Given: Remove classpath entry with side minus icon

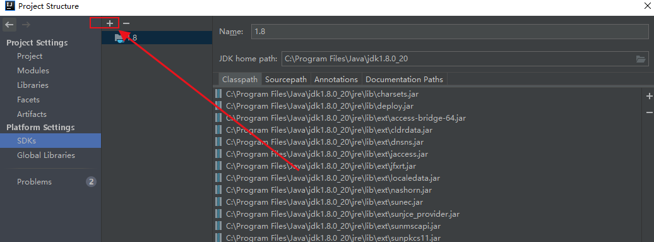Looking at the screenshot, I should click(649, 112).
